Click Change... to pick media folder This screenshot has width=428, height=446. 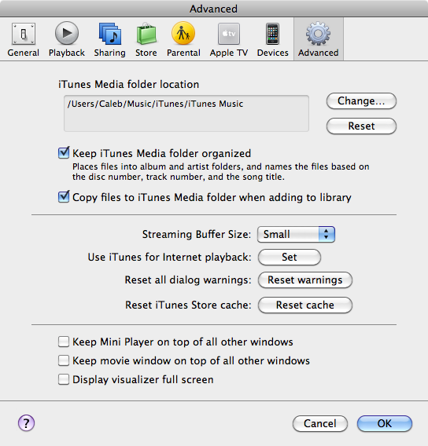[361, 101]
